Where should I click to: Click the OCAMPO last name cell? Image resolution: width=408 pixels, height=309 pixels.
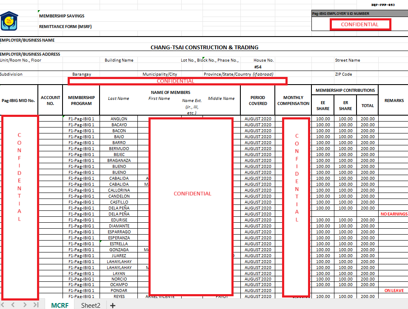click(119, 285)
